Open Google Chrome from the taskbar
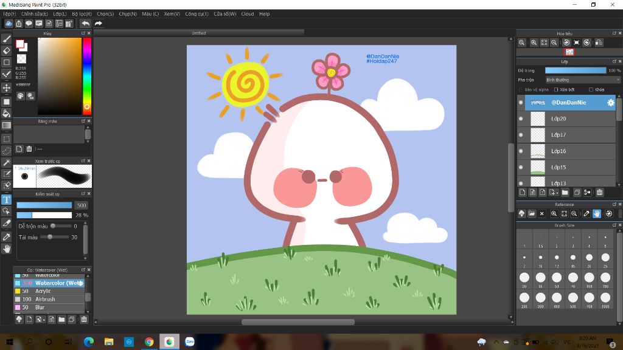 point(149,342)
